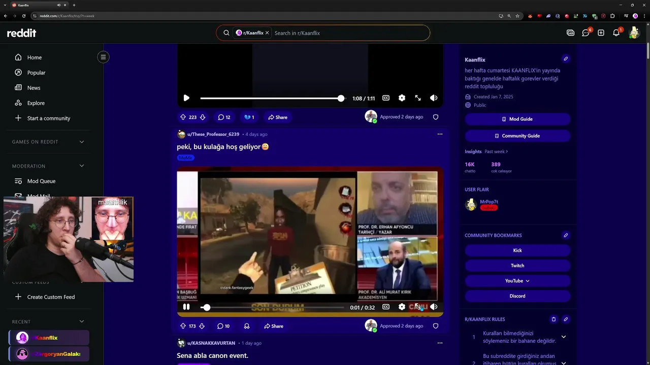
Task: Downvote the post with 173 points
Action: (202, 326)
